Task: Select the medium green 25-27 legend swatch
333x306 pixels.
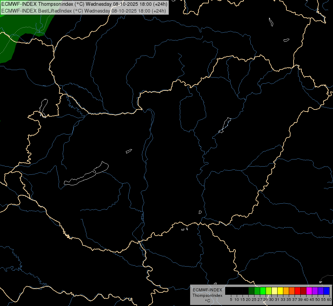Action: [257, 291]
